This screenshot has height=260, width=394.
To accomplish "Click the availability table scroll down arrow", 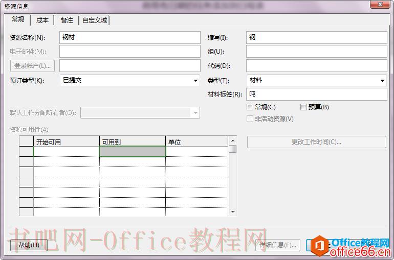I will click(233, 212).
